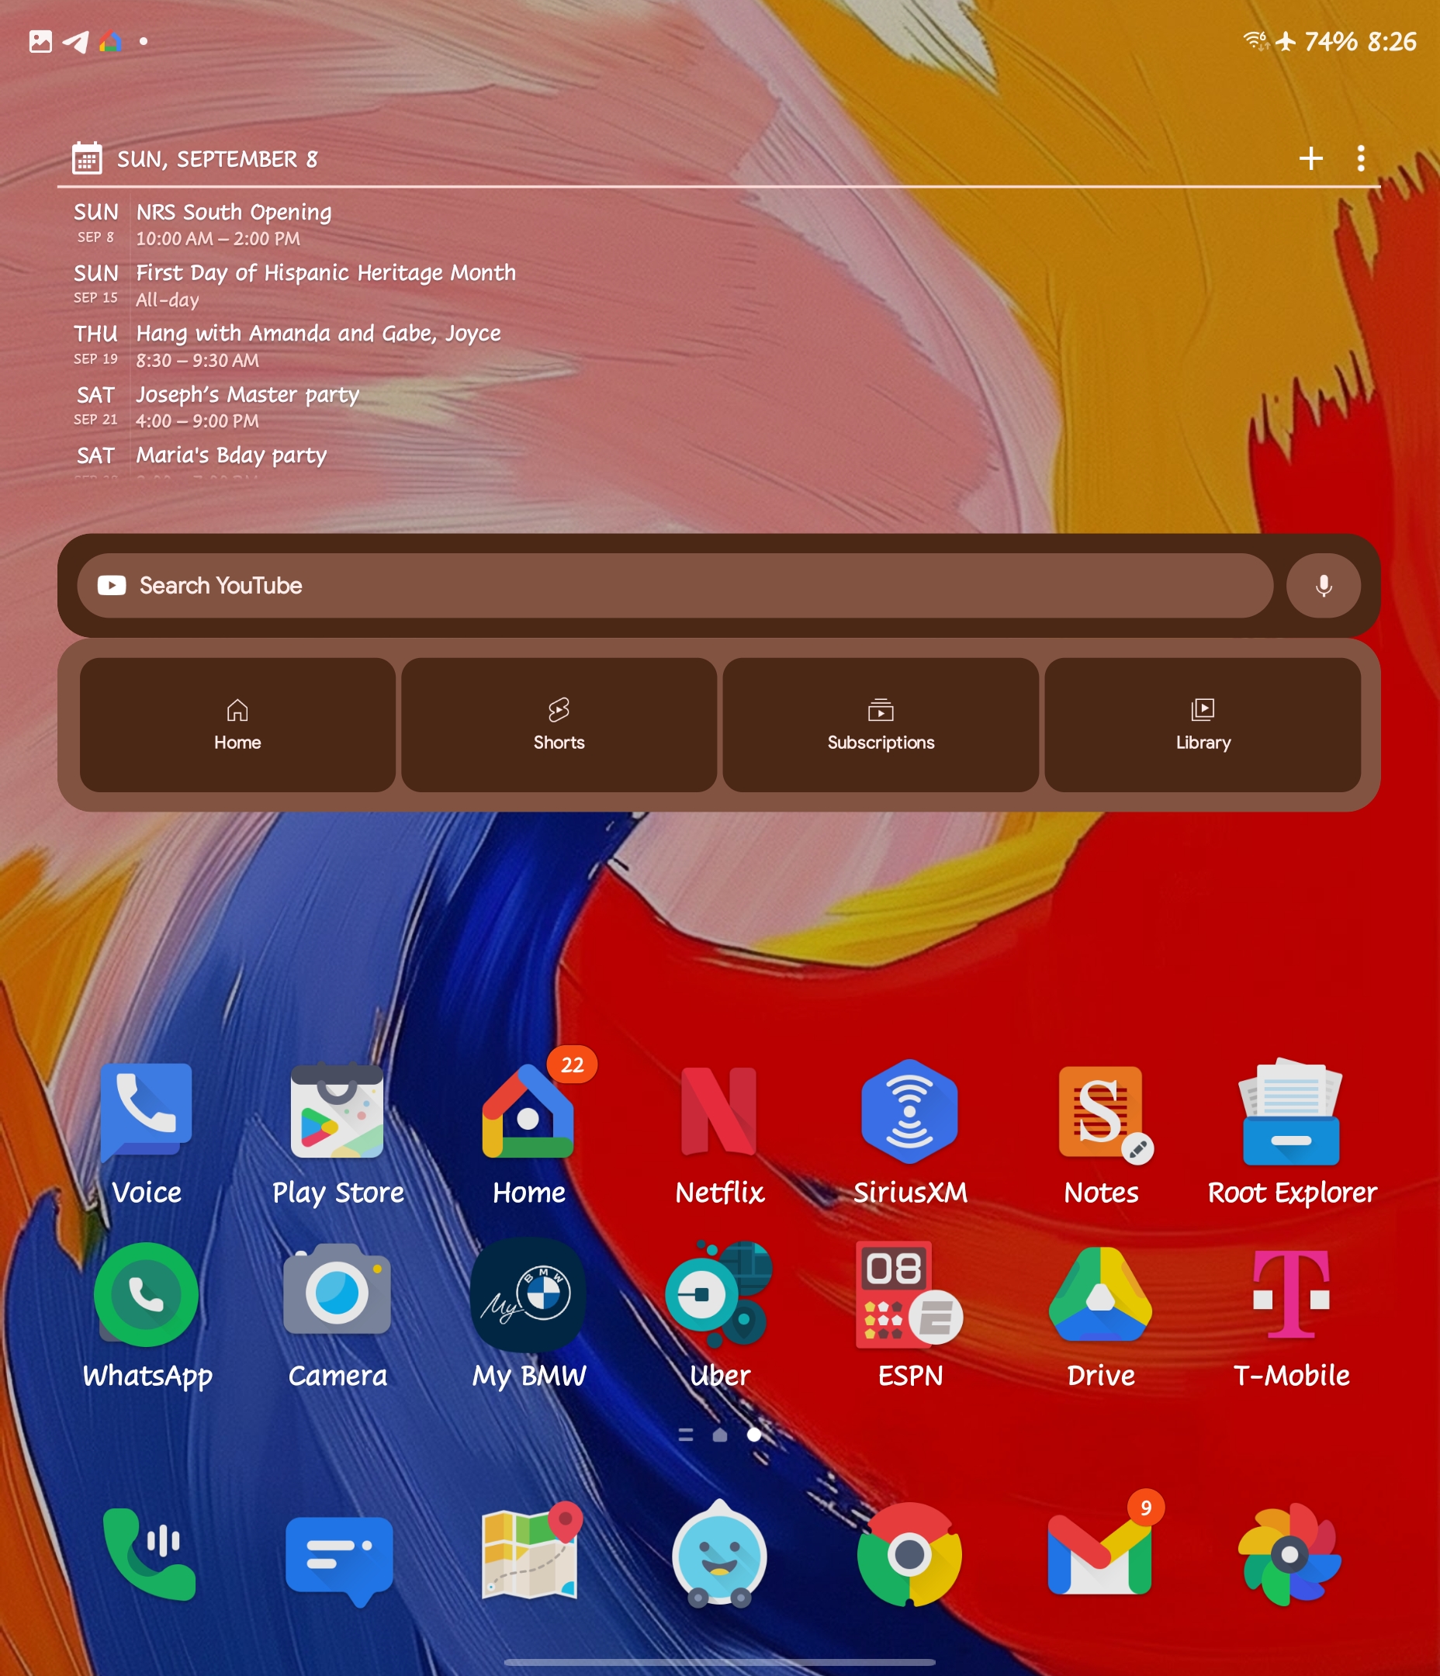The width and height of the screenshot is (1440, 1676).
Task: Add a new calendar event with plus
Action: tap(1310, 158)
